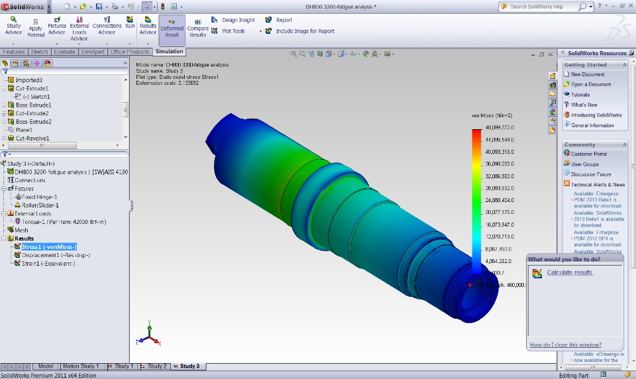This screenshot has height=379, width=636.
Task: Click Apply Material in the ribbon
Action: point(36,28)
